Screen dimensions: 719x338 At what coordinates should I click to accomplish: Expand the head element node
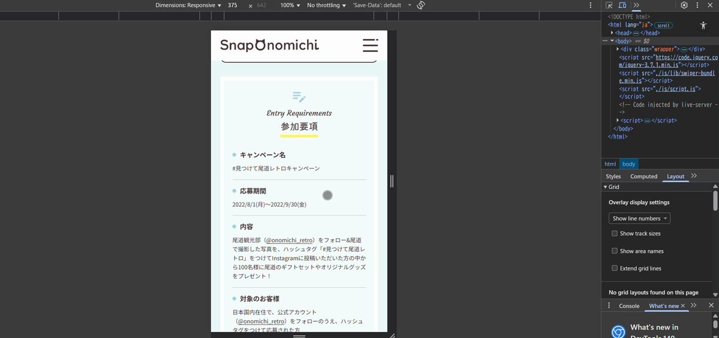612,33
